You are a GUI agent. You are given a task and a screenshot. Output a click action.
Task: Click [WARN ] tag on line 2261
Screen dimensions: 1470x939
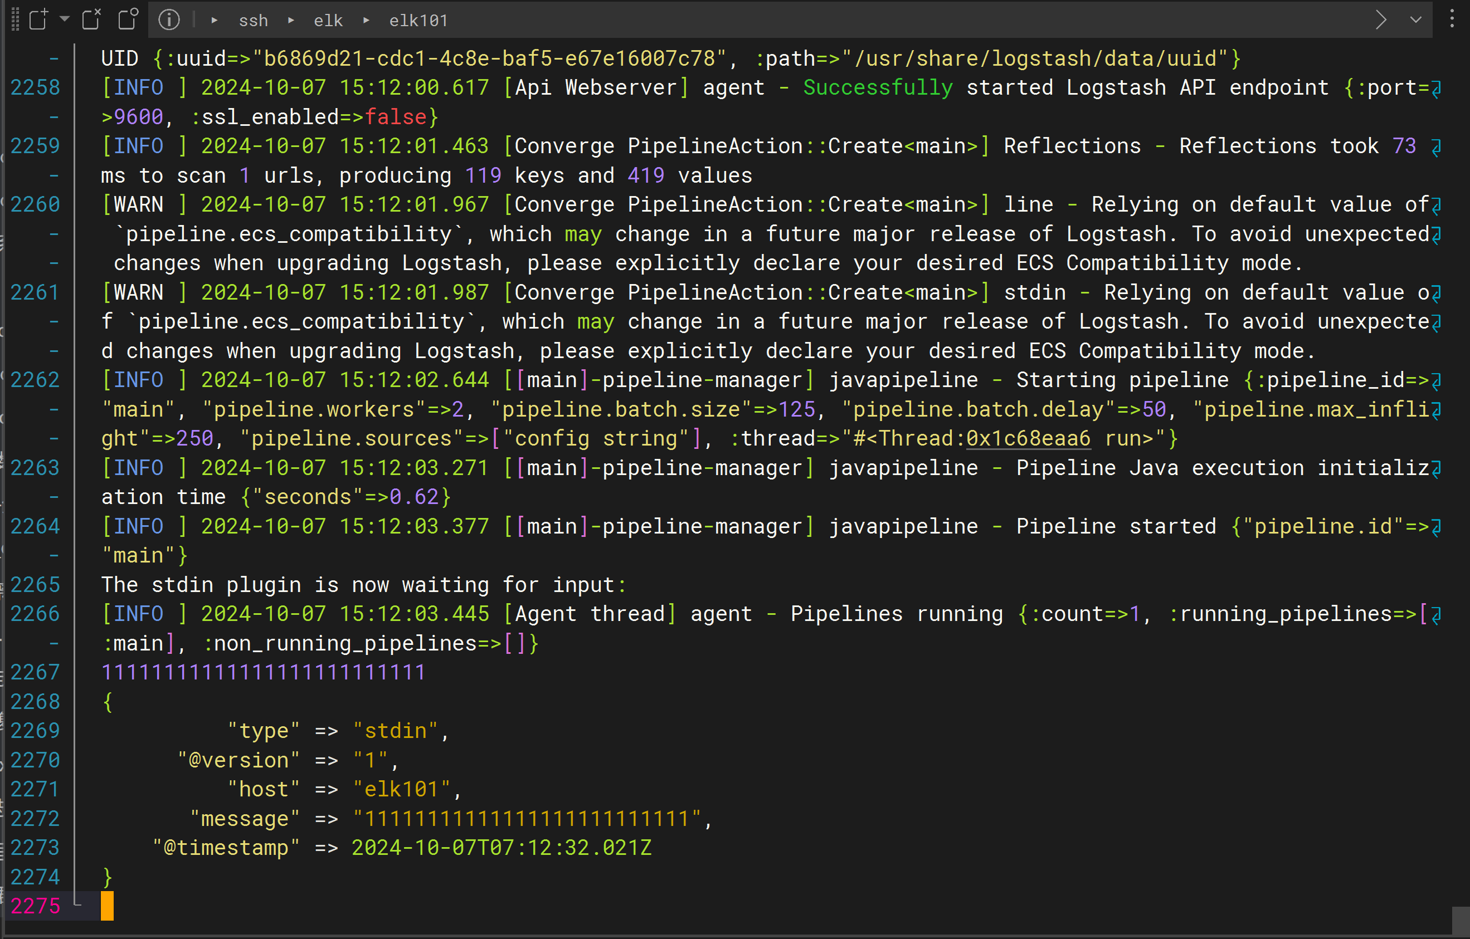click(x=144, y=292)
